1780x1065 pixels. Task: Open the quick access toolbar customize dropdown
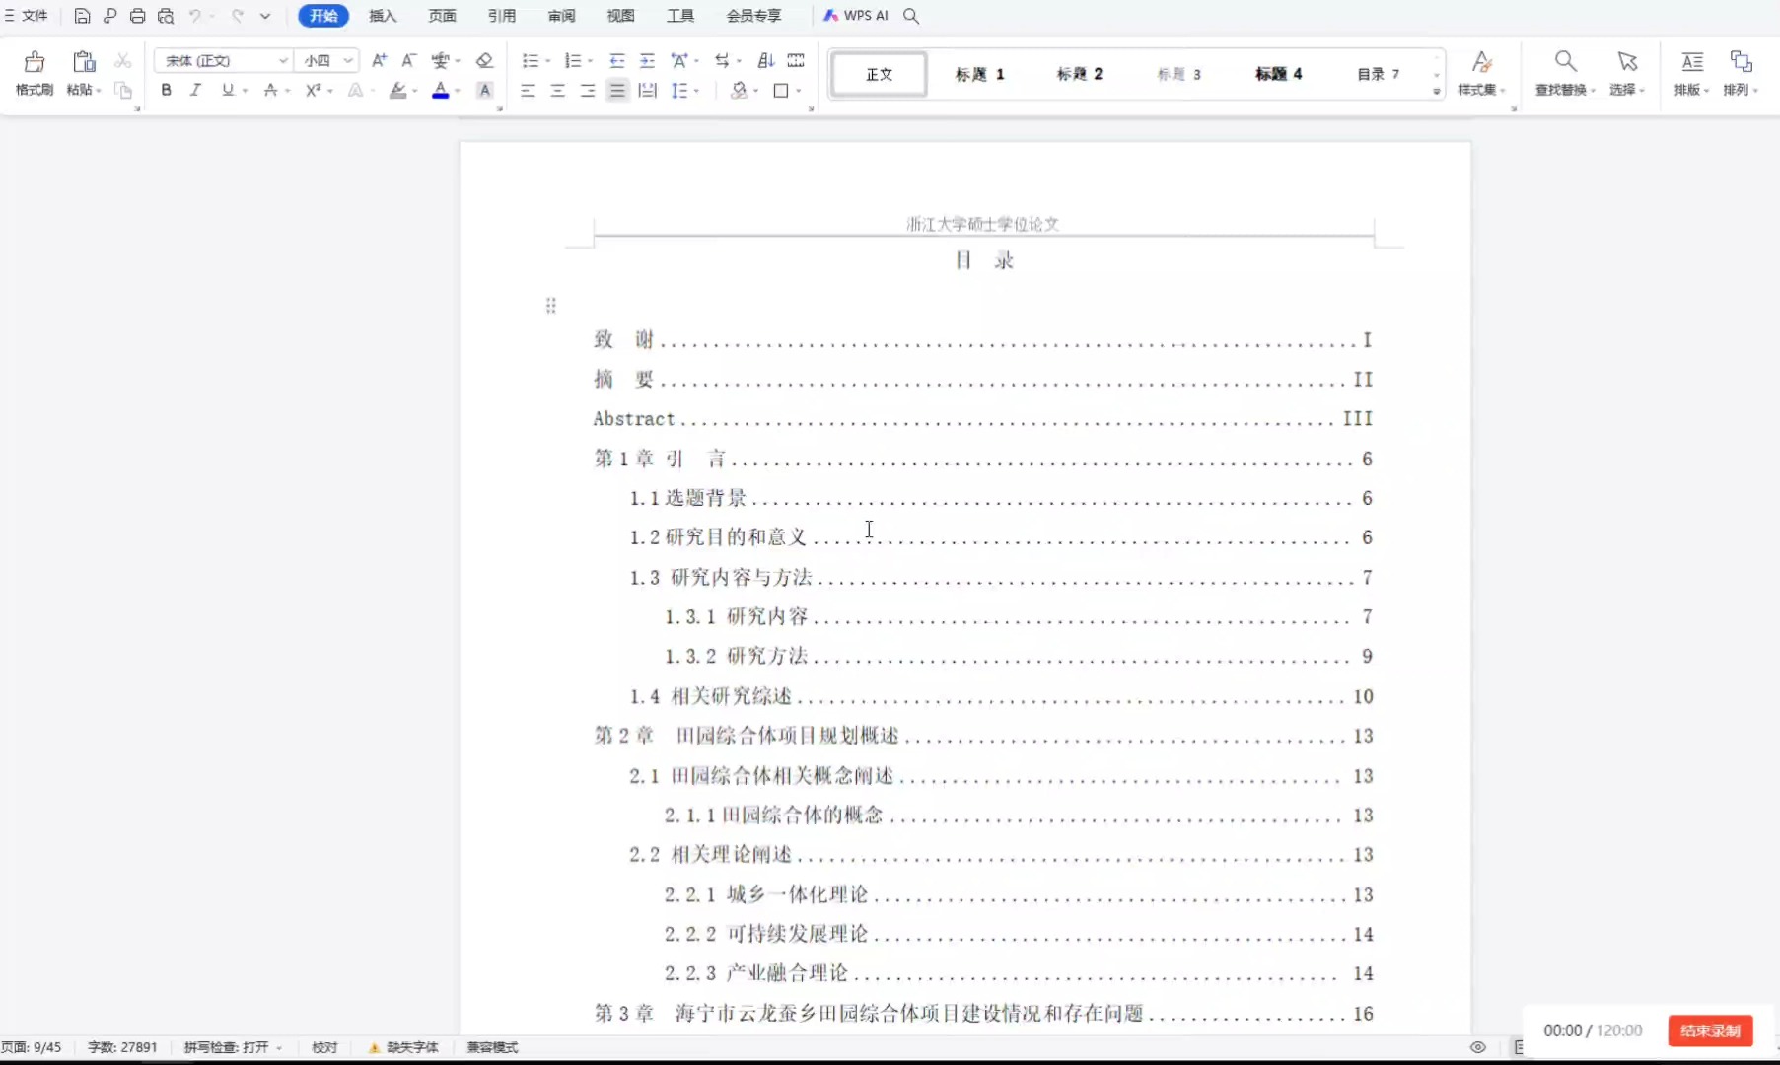265,16
